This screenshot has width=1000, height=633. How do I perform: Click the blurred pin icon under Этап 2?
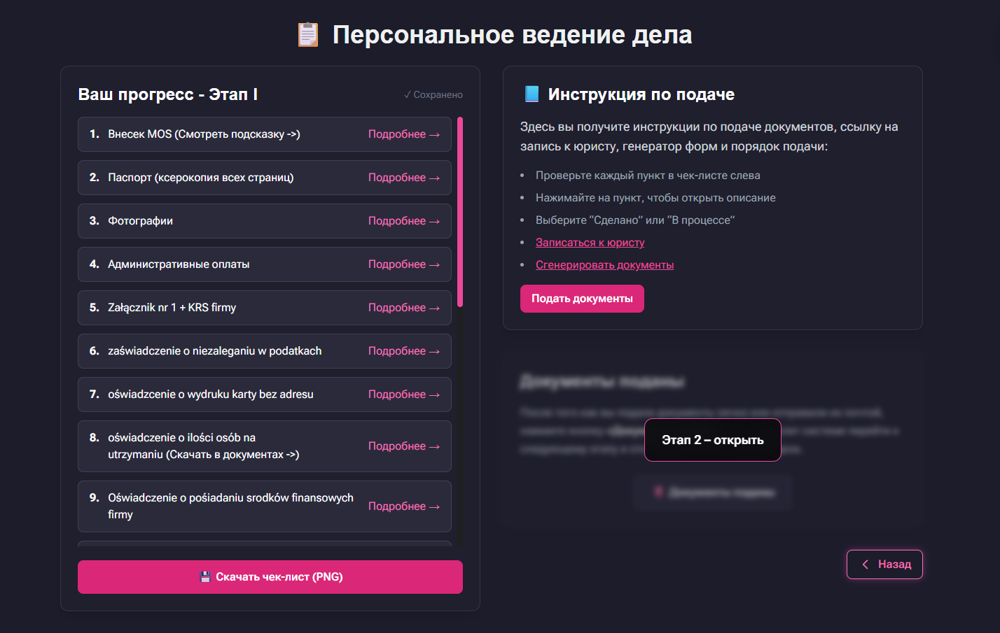pyautogui.click(x=658, y=492)
